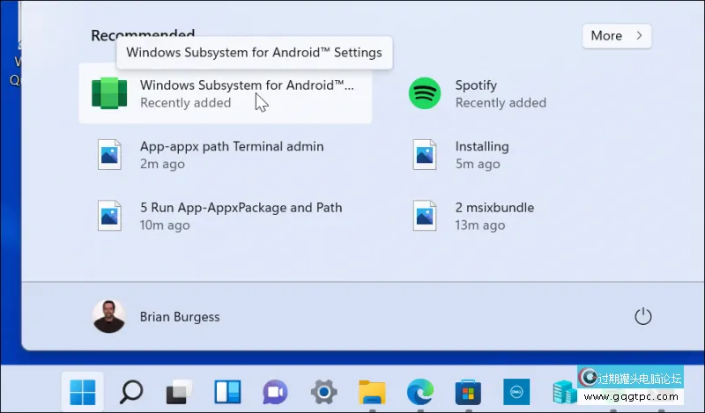
Task: Open the 'Installing' image file
Action: (481, 155)
